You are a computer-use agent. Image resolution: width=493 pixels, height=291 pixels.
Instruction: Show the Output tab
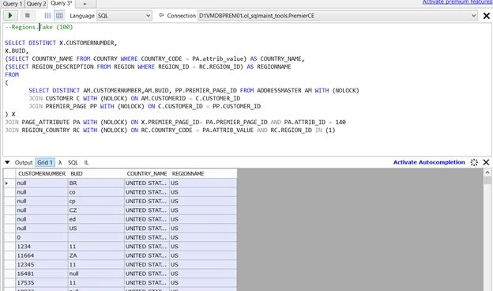24,162
